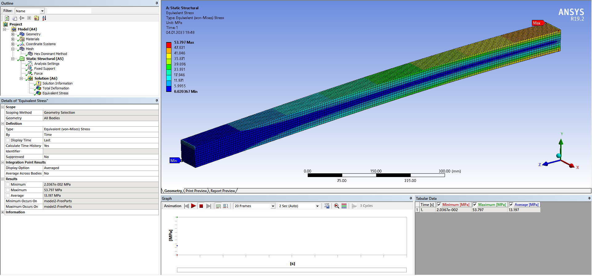Toggle Maximum result parameter checkbox
The width and height of the screenshot is (592, 276).
[x=8, y=190]
